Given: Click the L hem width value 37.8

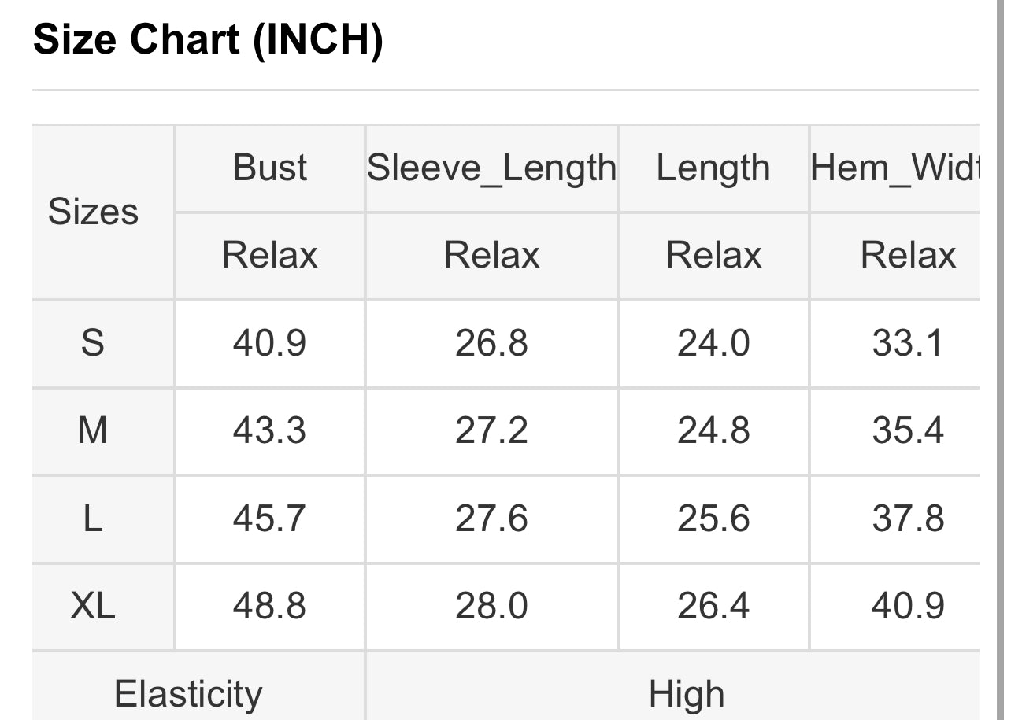Looking at the screenshot, I should [908, 519].
